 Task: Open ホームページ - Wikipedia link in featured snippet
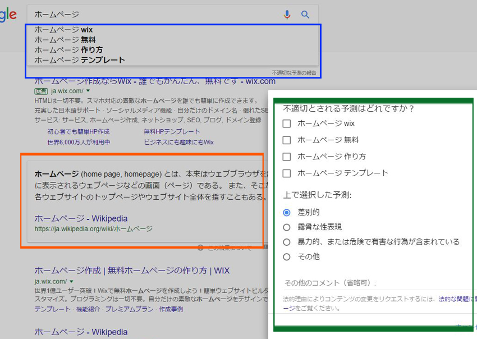81,218
